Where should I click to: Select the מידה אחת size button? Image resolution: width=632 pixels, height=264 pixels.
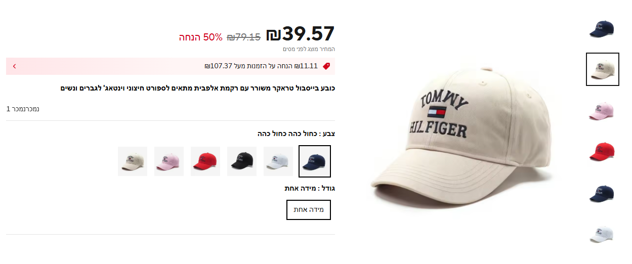(x=309, y=210)
